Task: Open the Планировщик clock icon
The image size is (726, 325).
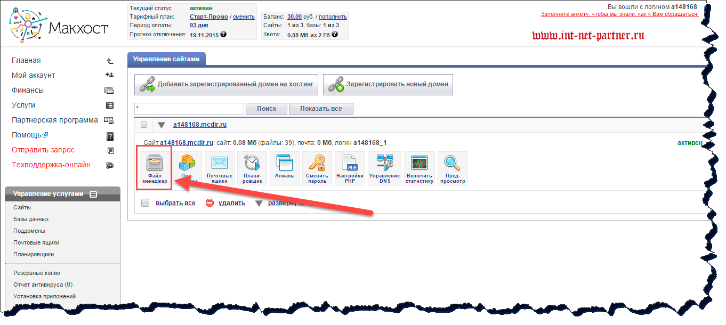Action: (x=252, y=168)
